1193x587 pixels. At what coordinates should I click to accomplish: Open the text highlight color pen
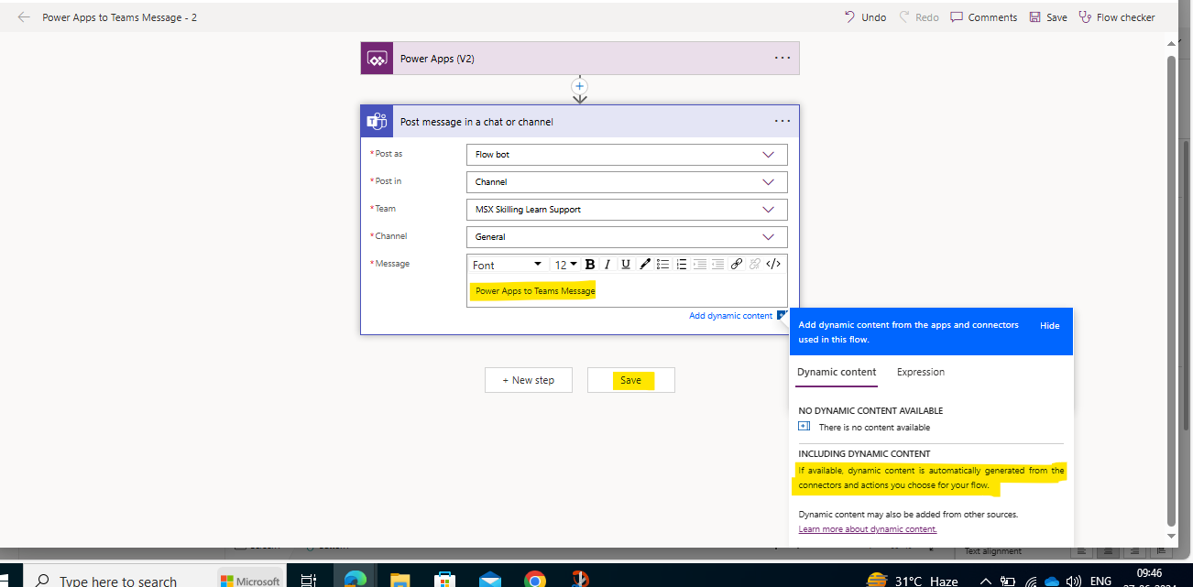point(645,265)
